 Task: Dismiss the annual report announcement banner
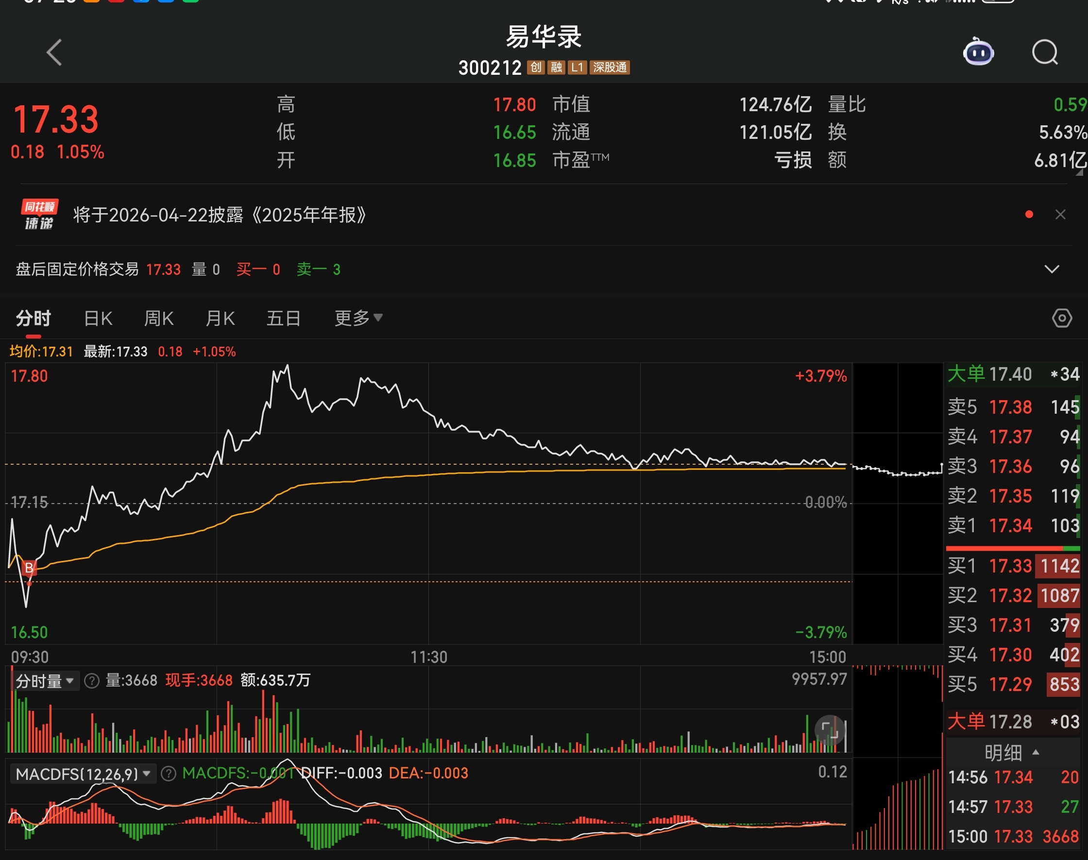(1060, 215)
